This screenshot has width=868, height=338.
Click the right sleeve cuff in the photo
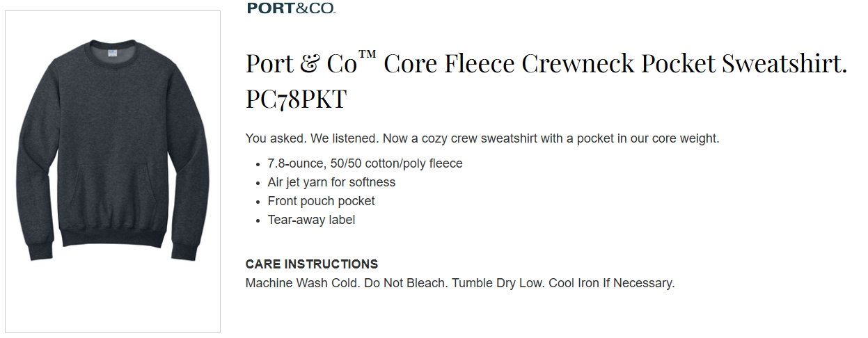184,251
